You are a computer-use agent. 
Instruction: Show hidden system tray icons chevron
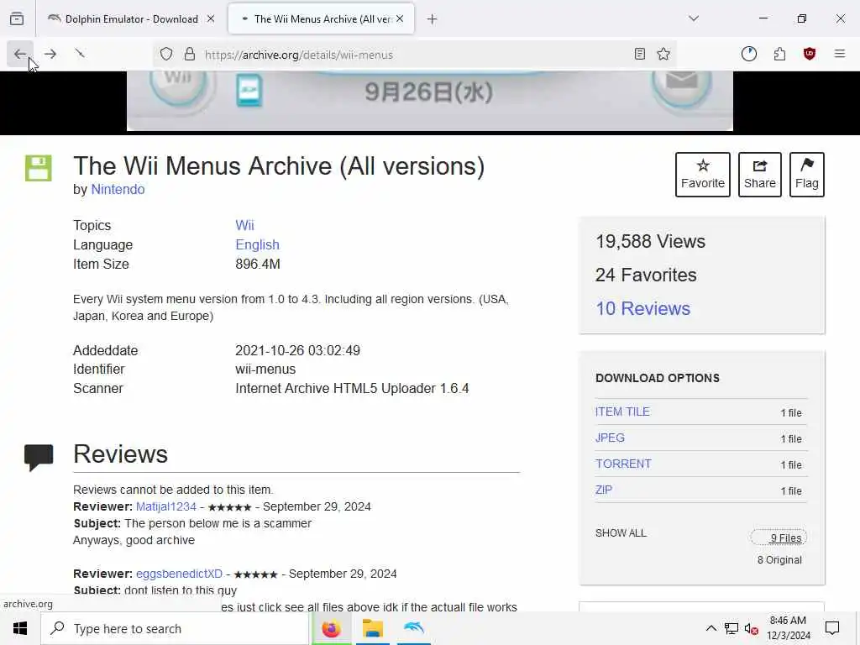point(711,628)
